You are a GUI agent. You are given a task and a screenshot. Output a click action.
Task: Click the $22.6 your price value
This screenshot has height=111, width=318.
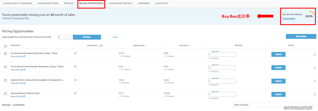point(166,80)
